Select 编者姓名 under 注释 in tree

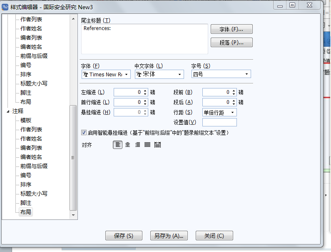pos(31,157)
